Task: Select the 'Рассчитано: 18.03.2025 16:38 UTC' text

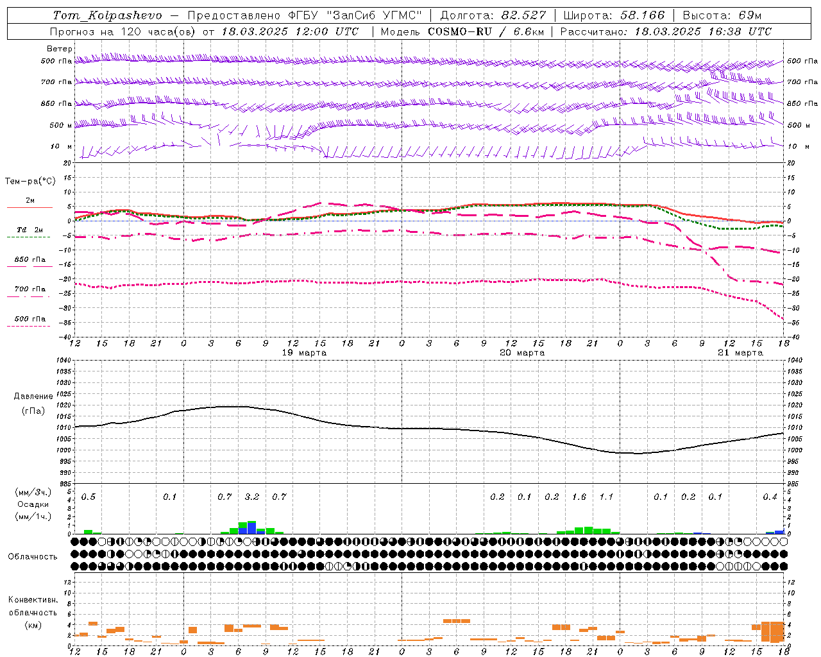Action: (x=666, y=31)
